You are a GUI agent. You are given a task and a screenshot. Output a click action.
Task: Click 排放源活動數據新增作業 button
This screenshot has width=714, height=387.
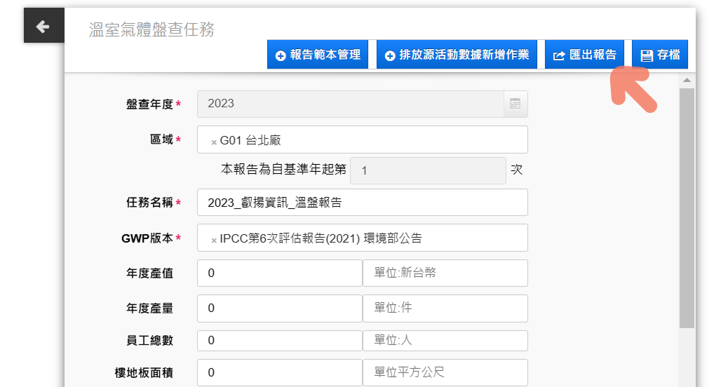457,55
